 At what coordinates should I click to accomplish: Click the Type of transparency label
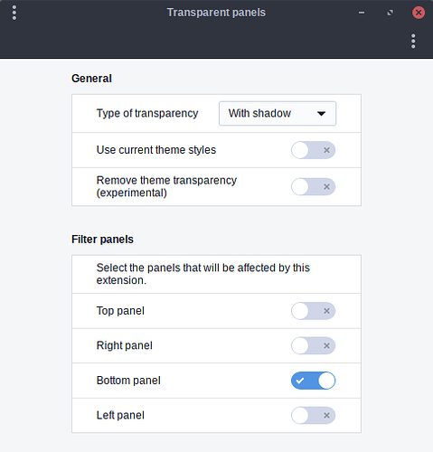(147, 113)
